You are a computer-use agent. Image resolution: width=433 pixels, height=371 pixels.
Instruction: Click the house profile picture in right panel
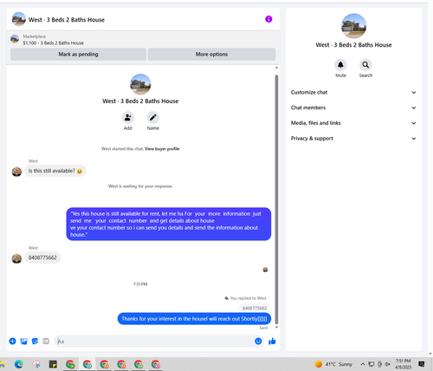(x=353, y=26)
